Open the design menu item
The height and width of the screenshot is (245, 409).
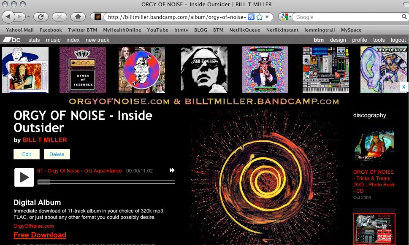[338, 40]
